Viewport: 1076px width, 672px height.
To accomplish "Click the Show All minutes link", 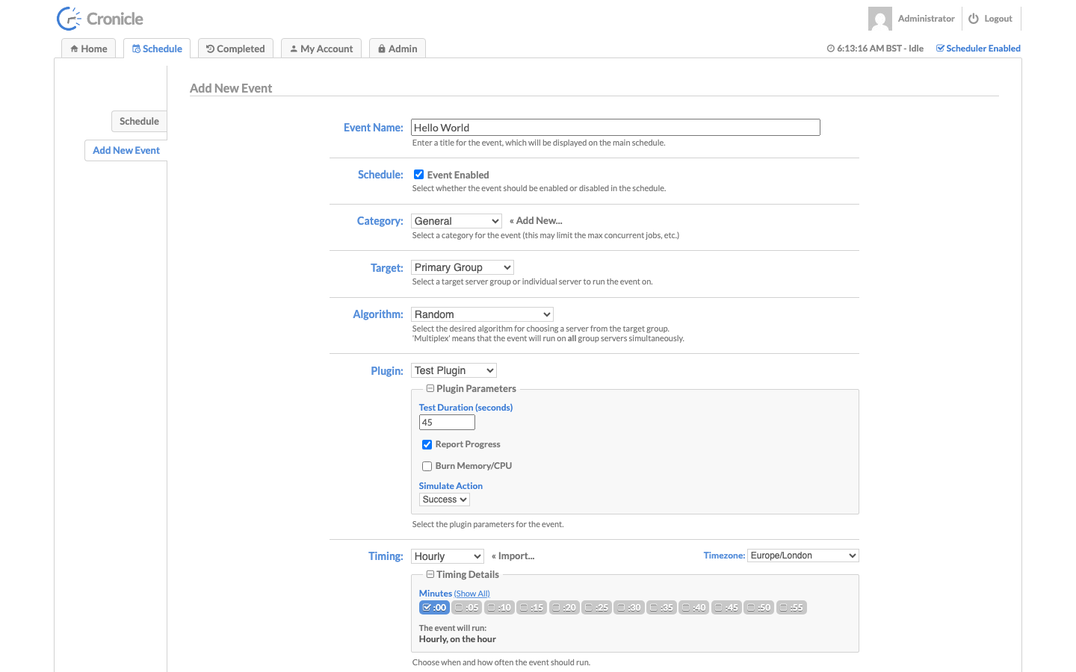I will pos(471,594).
